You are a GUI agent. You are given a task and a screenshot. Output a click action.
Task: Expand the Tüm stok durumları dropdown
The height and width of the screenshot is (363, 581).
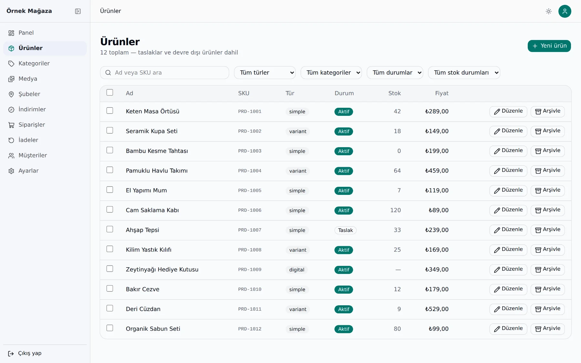(x=464, y=73)
